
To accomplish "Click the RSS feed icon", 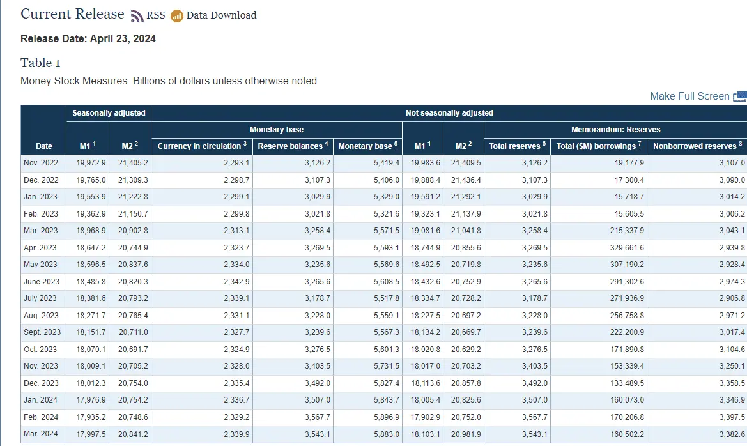I will (x=137, y=16).
